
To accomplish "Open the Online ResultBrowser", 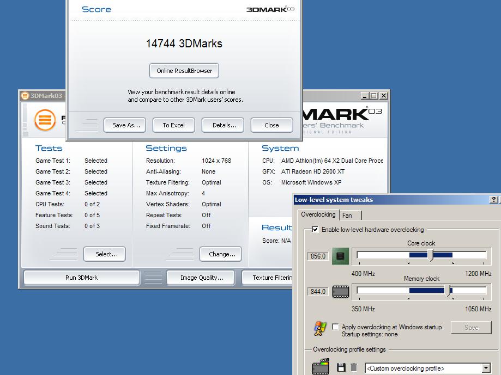I will click(x=184, y=71).
